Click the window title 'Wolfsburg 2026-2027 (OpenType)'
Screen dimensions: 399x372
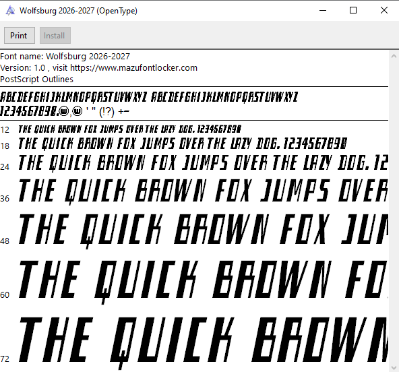tap(78, 11)
